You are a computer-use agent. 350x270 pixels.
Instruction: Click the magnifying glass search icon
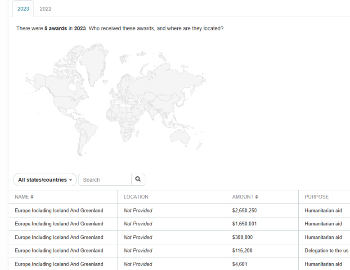tap(138, 180)
